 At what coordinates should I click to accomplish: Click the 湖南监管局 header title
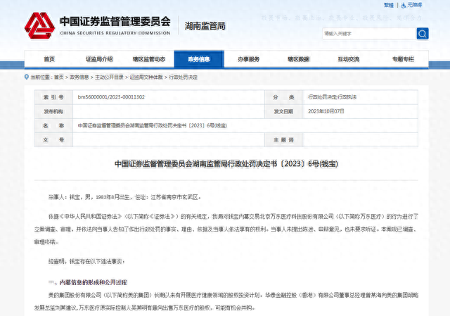pos(205,26)
